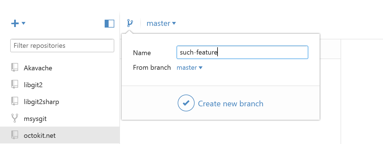Click the branch icon in top toolbar
The width and height of the screenshot is (383, 144).
coord(130,23)
